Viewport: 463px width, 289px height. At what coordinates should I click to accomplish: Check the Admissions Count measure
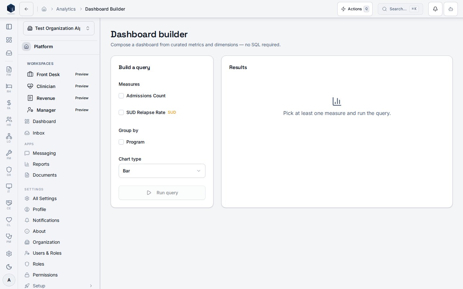(121, 96)
